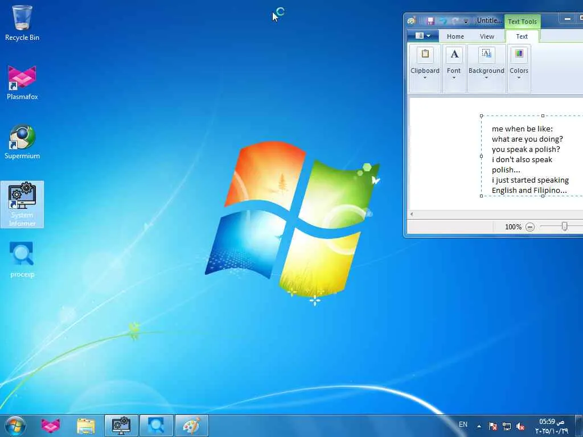
Task: Minimize the Paint window
Action: (x=568, y=19)
